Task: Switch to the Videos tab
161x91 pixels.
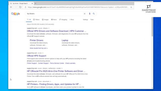Action: click(x=36, y=20)
